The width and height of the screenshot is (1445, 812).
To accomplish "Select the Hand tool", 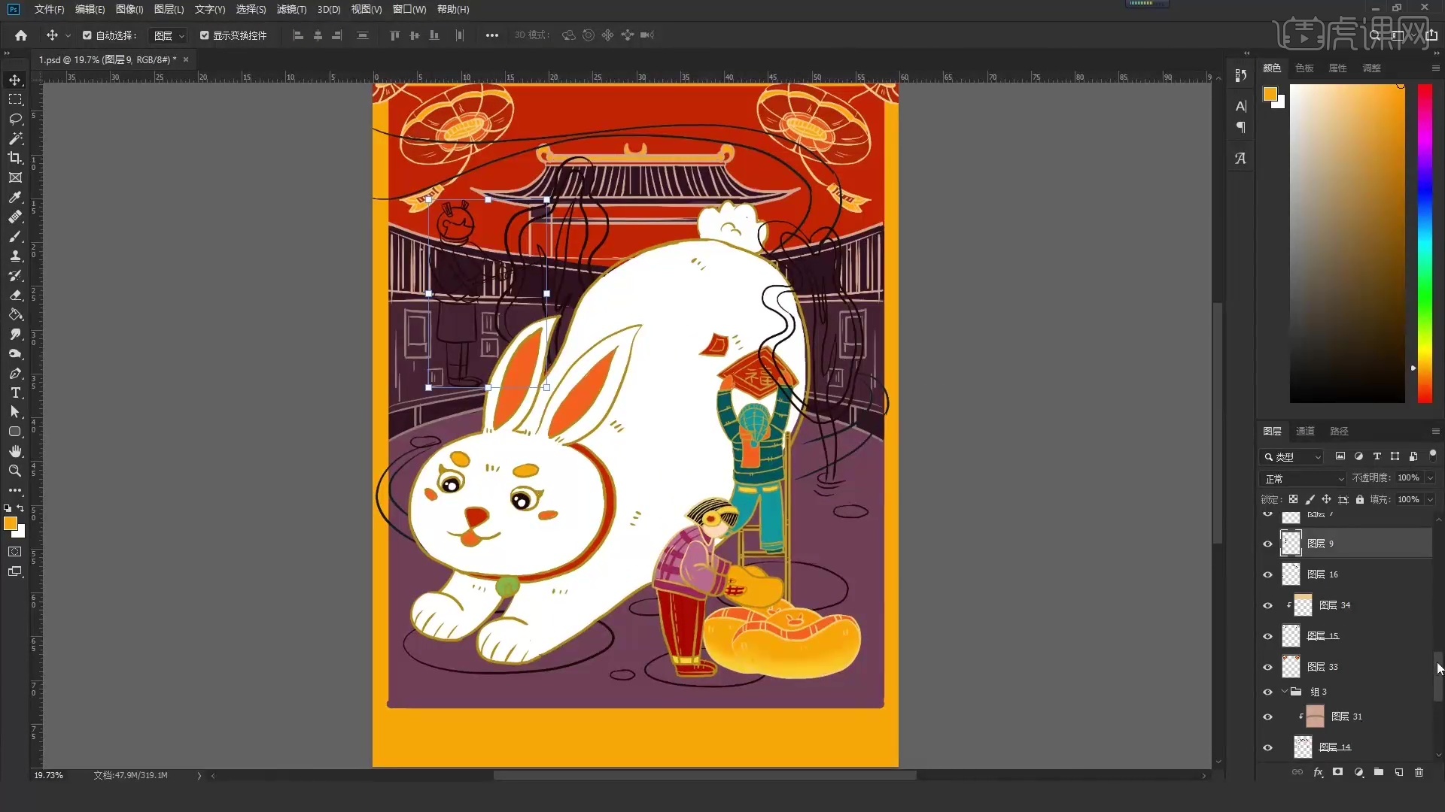I will pos(15,451).
